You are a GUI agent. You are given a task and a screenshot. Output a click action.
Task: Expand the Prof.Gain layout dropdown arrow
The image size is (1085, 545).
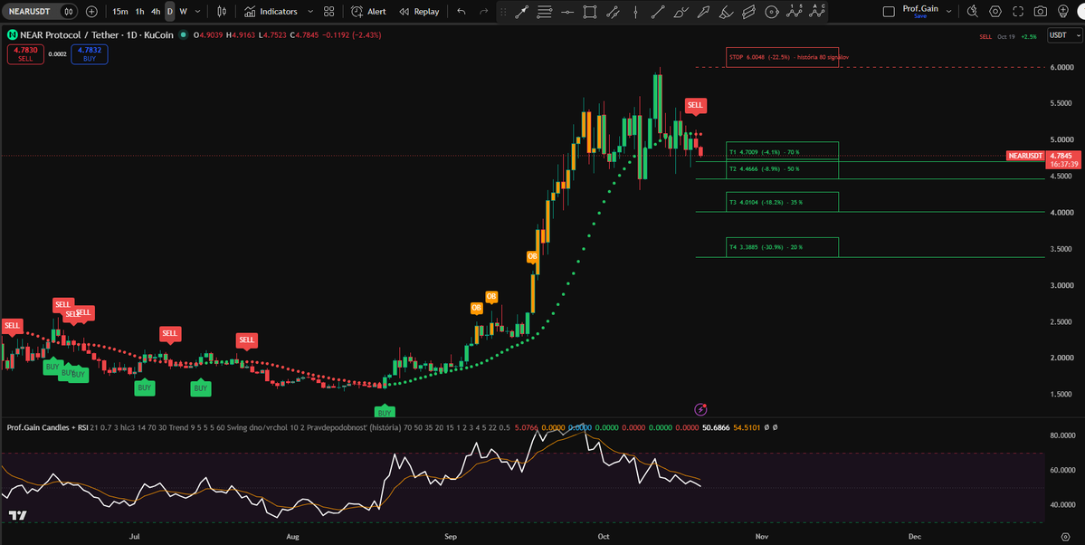(948, 12)
